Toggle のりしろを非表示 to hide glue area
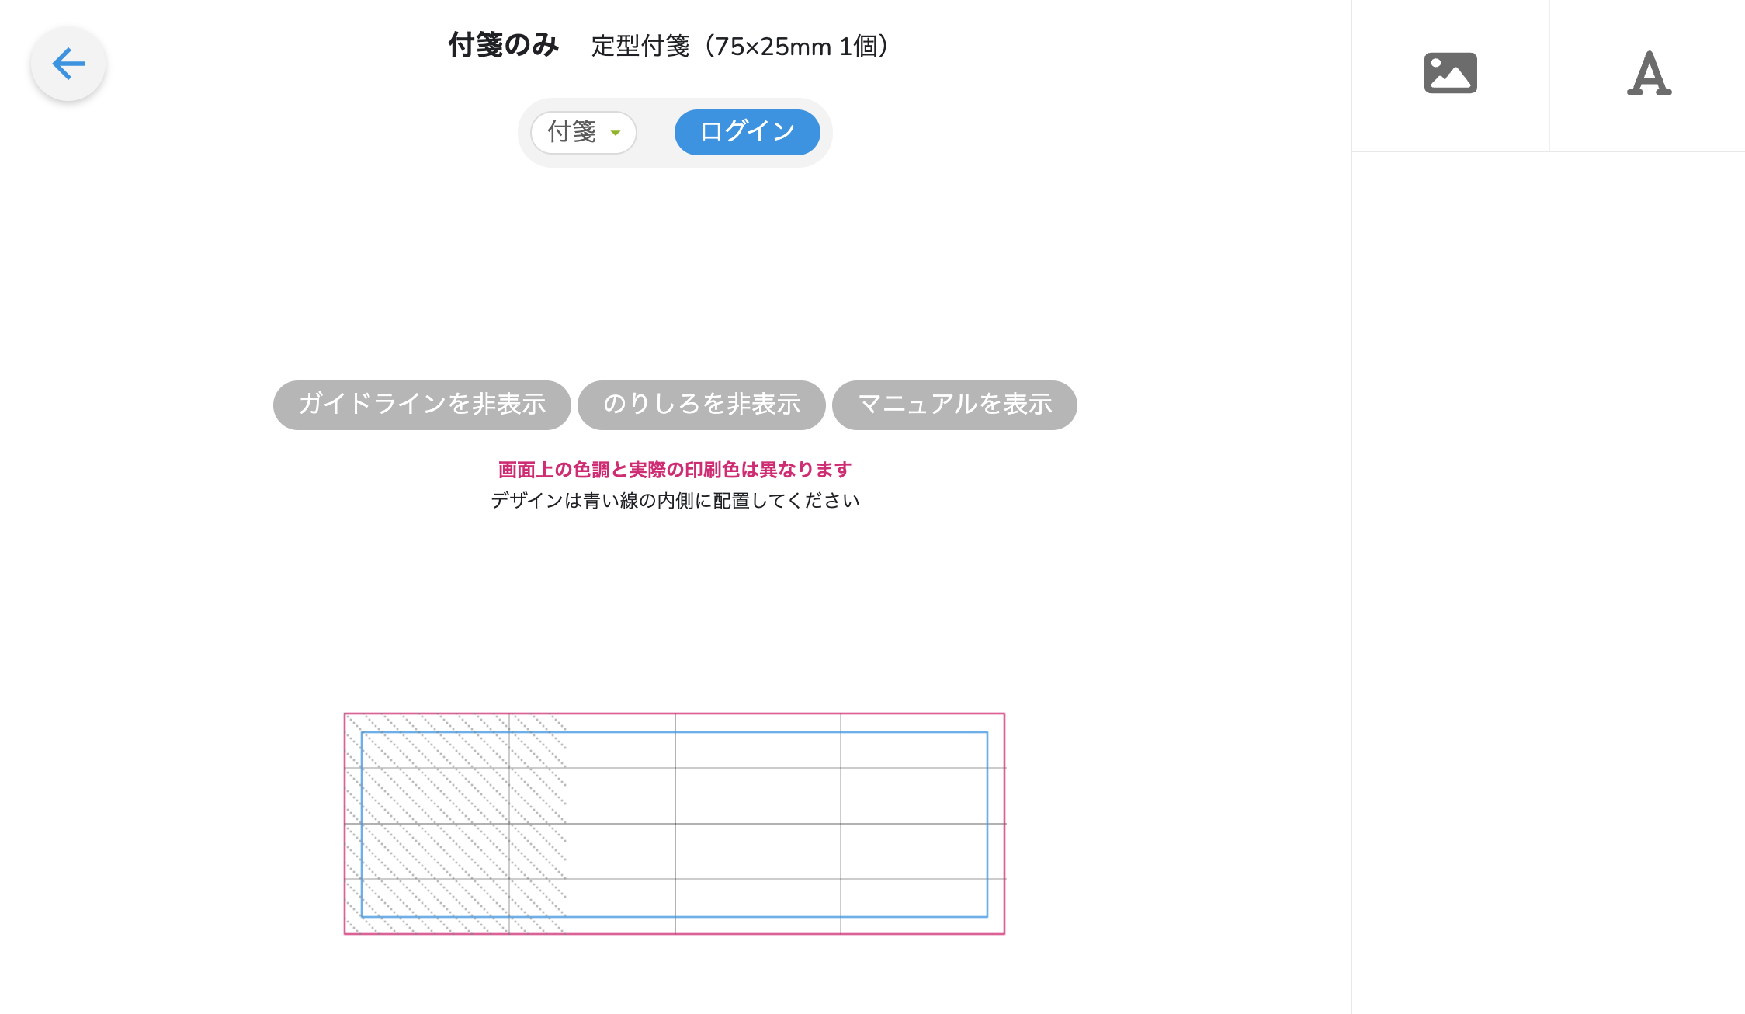The width and height of the screenshot is (1745, 1014). point(701,405)
